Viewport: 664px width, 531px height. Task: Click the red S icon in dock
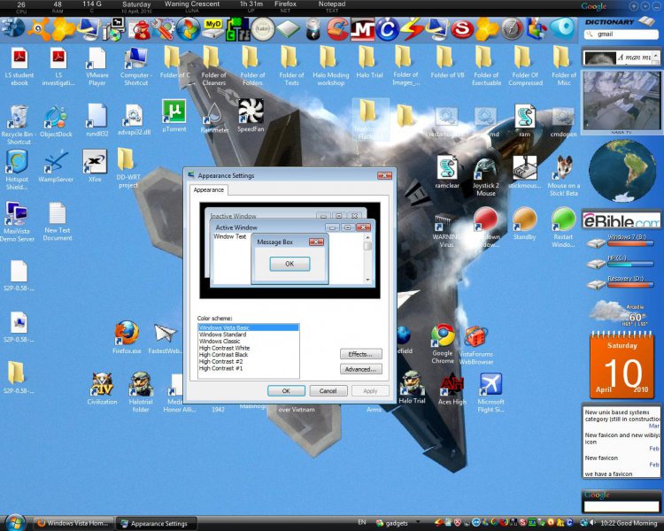[x=462, y=29]
